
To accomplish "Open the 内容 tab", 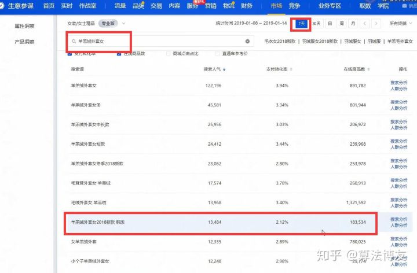I will pyautogui.click(x=174, y=6).
